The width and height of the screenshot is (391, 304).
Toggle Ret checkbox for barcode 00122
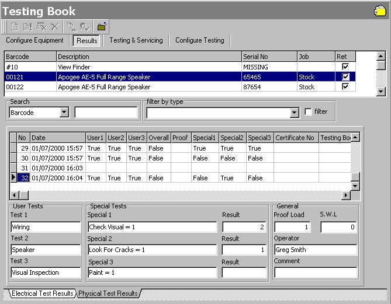345,87
